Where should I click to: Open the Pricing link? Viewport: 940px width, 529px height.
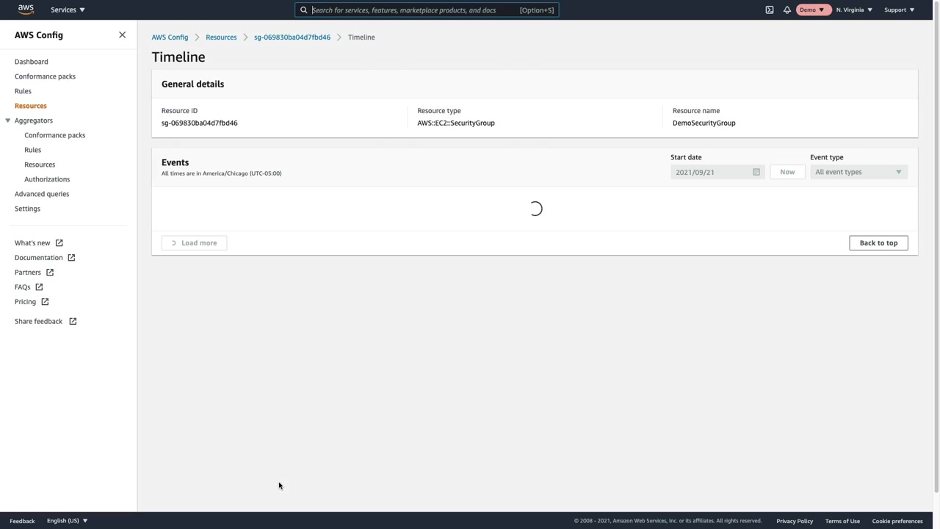tap(25, 302)
